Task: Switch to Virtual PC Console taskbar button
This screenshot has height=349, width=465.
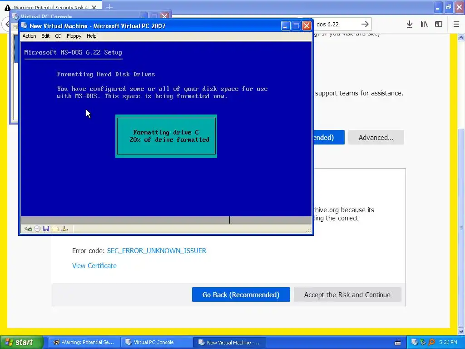Action: click(156, 342)
